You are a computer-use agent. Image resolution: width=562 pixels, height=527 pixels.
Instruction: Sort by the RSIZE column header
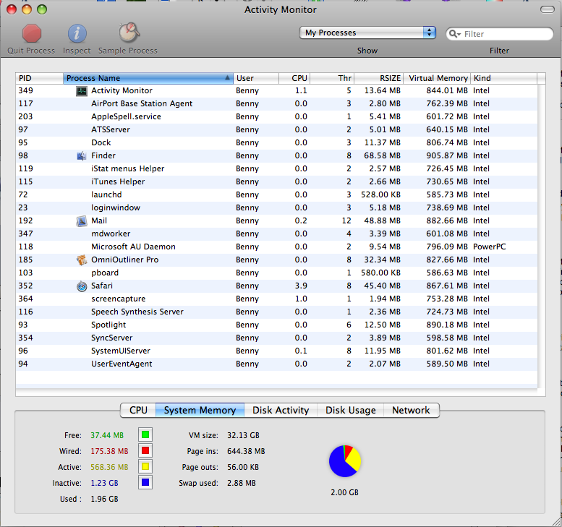point(379,78)
